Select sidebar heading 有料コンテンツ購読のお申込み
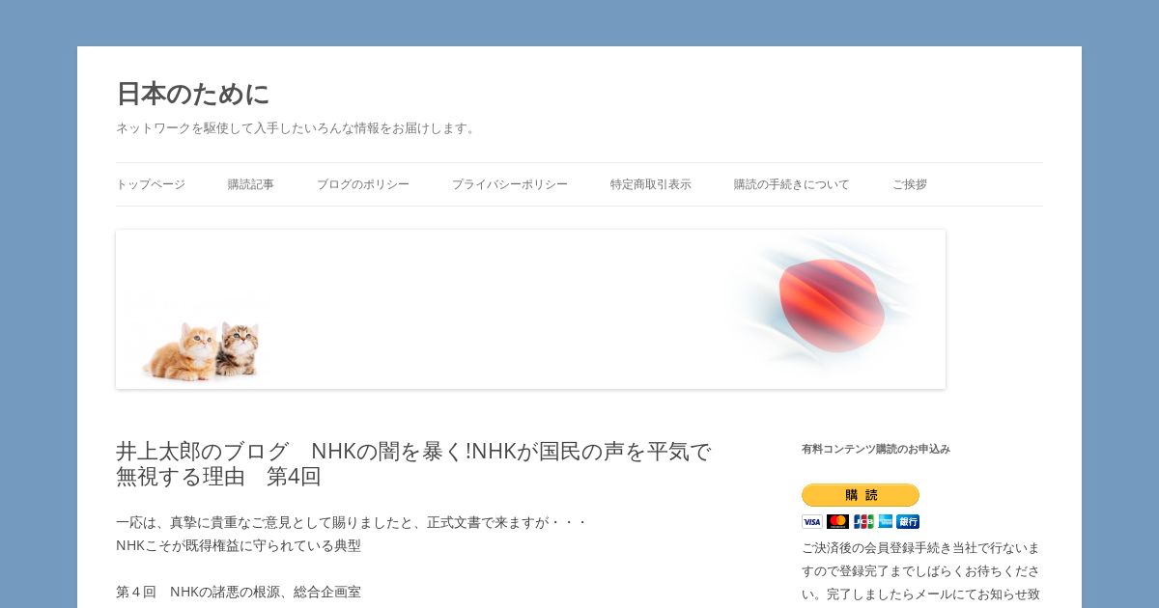 point(876,449)
